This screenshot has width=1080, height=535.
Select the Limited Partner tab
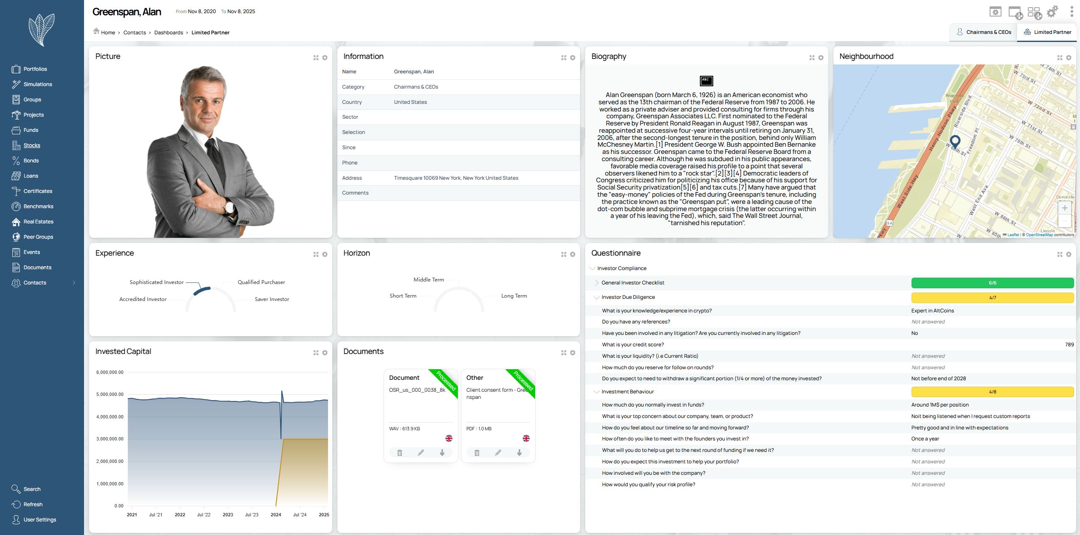point(1047,32)
